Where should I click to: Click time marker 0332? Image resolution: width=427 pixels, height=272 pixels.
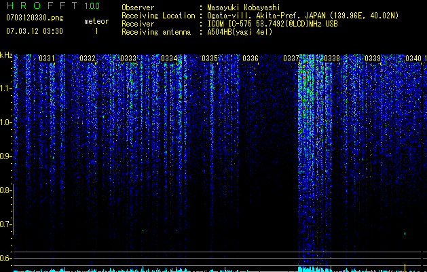[x=88, y=58]
